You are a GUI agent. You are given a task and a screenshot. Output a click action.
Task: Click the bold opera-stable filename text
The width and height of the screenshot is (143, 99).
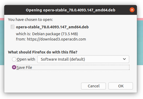pos(52,27)
